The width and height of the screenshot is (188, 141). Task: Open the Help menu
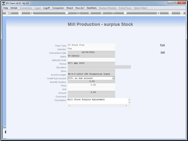[x=6, y=8]
